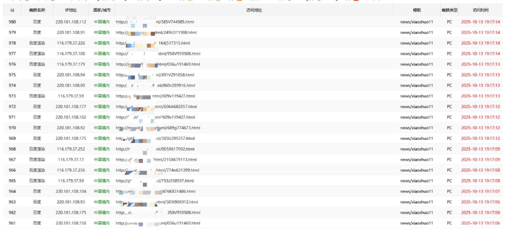
Task: Click IP address 220.181.108.92
Action: click(x=71, y=128)
